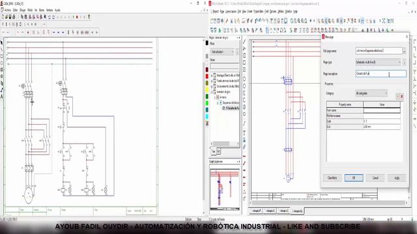Click the Value field in page navigator
417x234 pixels.
[224, 66]
